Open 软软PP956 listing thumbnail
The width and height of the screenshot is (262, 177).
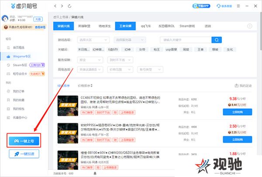click(x=68, y=133)
